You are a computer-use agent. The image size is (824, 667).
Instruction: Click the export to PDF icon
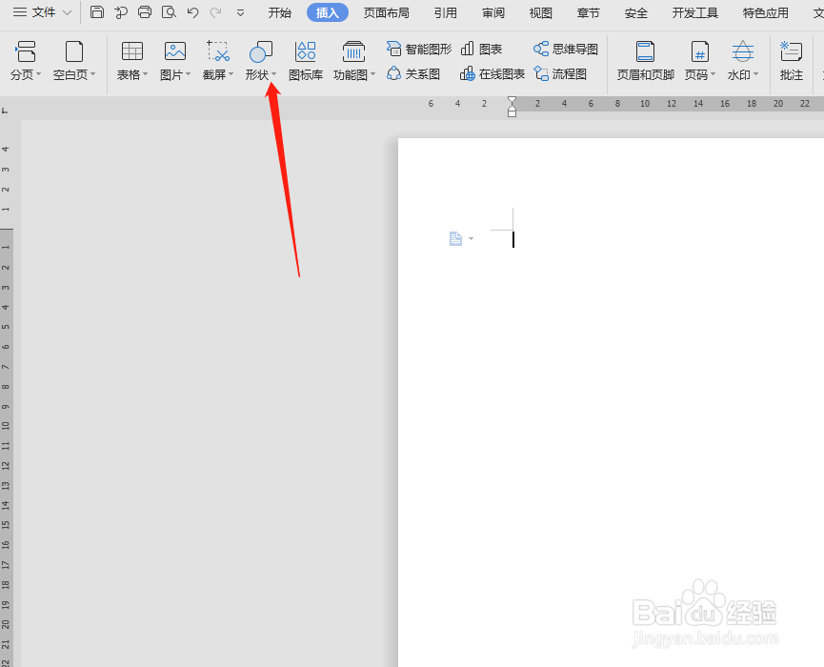(x=121, y=12)
